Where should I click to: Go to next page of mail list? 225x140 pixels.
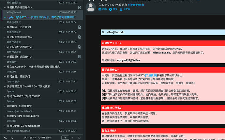[x=72, y=138]
